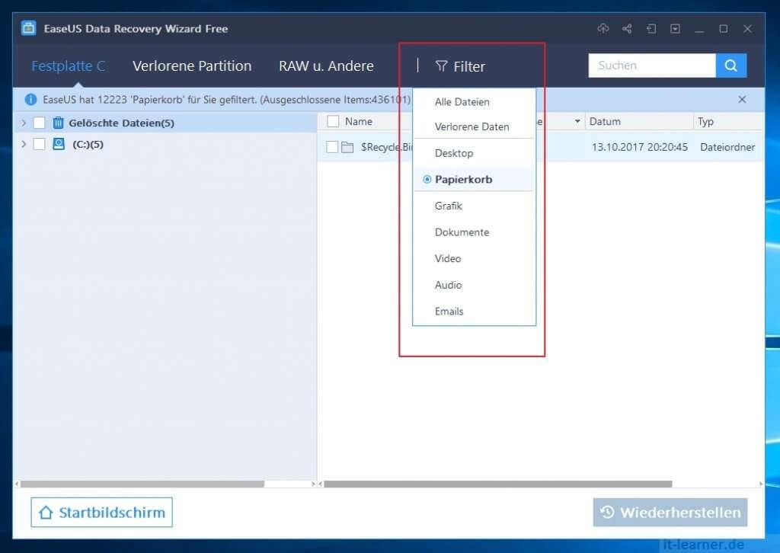The image size is (780, 553).
Task: Select the drive icon next to (C:)(5)
Action: tap(57, 144)
